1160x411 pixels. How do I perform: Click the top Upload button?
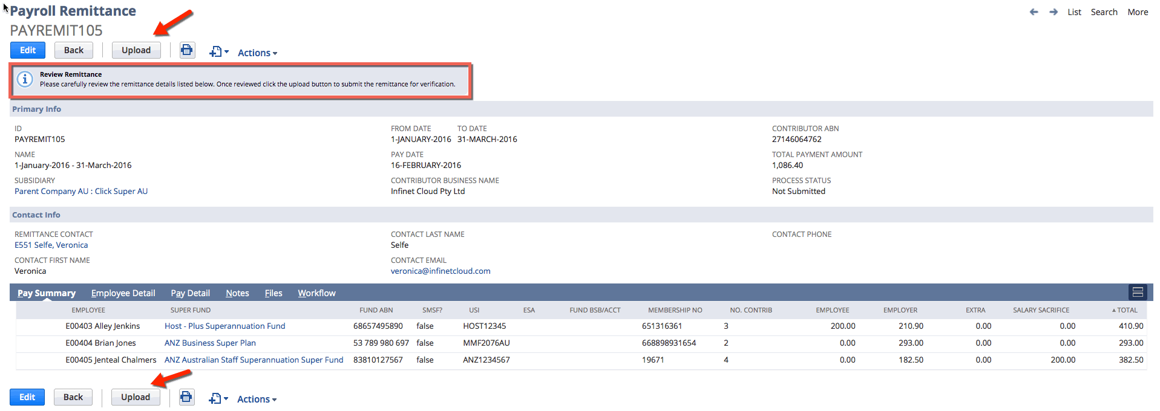(136, 50)
